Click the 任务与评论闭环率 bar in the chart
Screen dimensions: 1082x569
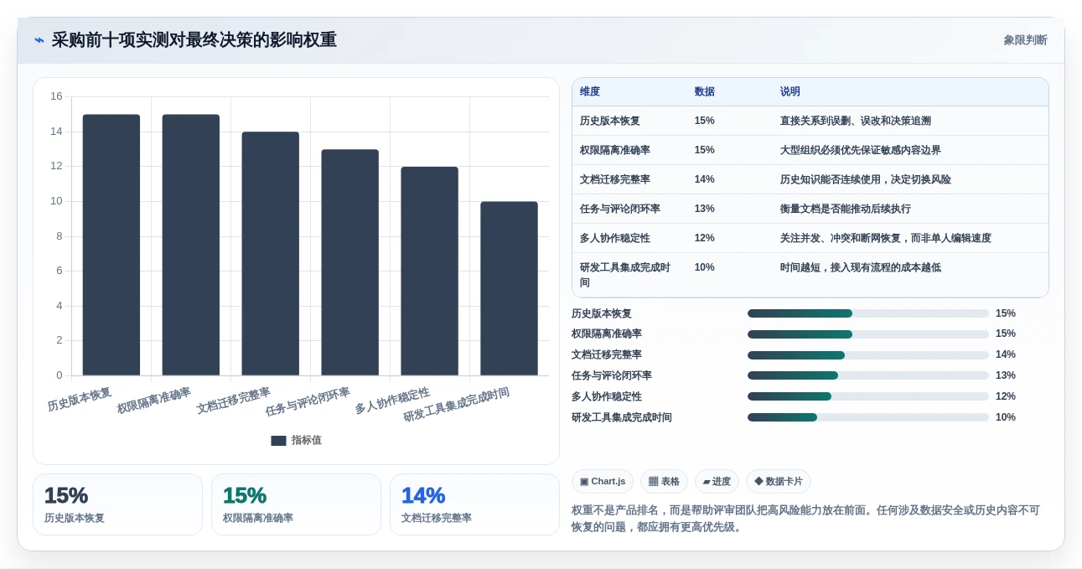[350, 262]
